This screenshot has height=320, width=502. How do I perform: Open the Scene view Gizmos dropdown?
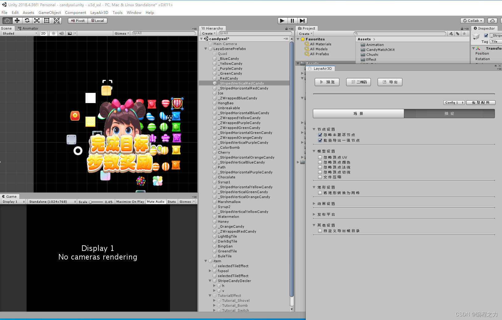tap(122, 33)
